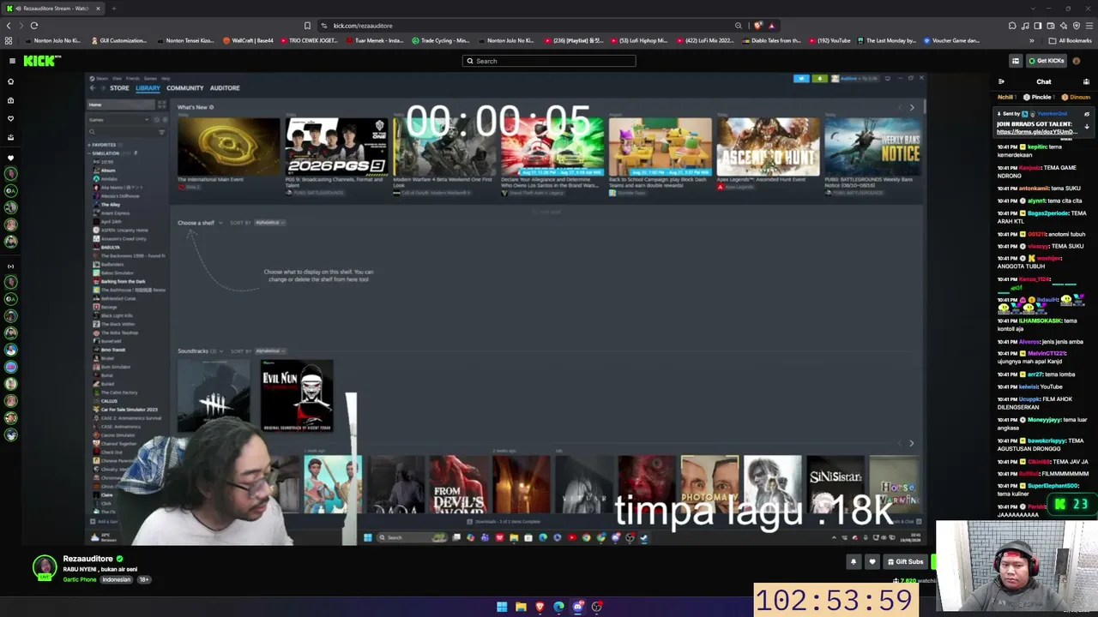Open the Evil Nun soundtrack thumbnail

pos(297,396)
